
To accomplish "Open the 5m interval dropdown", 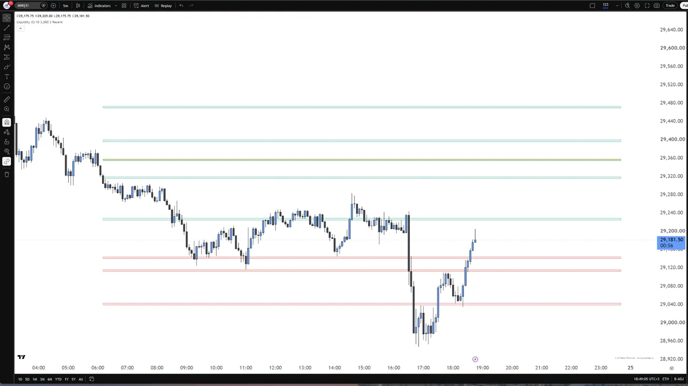I will point(66,5).
